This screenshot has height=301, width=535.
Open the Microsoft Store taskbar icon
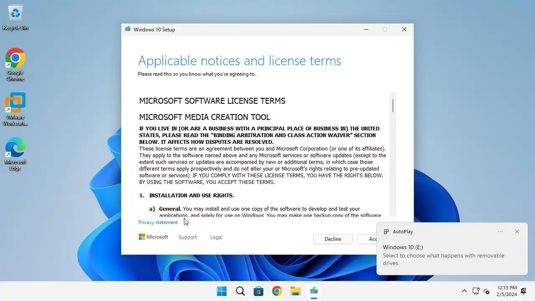[x=259, y=291]
